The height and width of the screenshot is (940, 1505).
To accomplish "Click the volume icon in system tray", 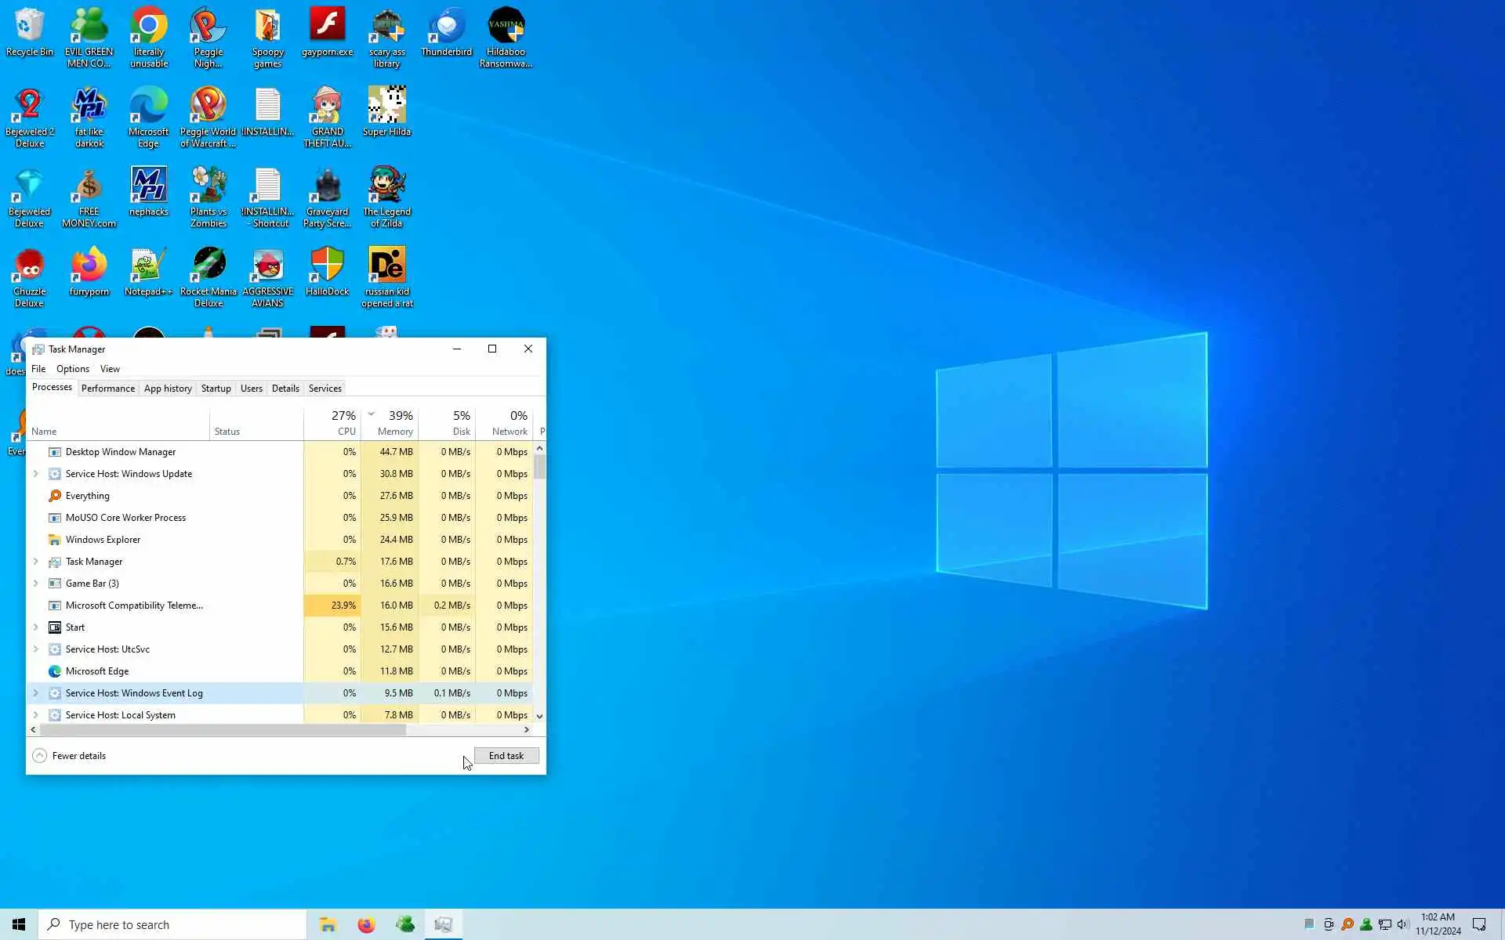I will pos(1403,924).
